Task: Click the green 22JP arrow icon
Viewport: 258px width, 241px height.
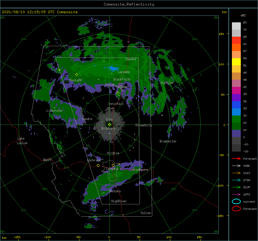Action: click(x=236, y=187)
